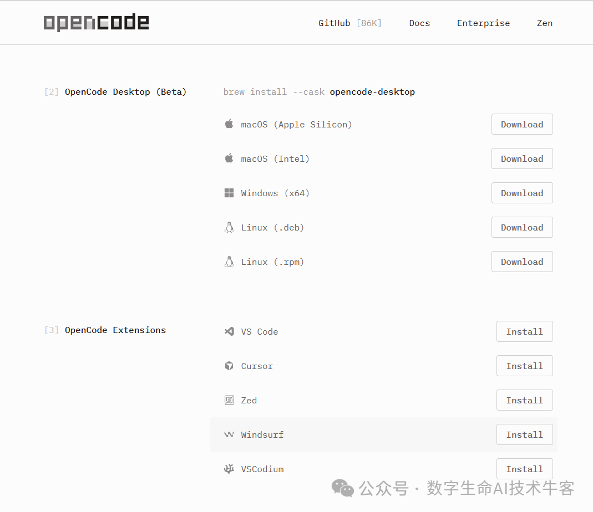Click the VSCodium icon

tap(229, 469)
